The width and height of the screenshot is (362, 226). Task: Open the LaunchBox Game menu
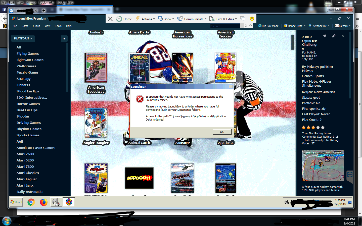coord(25,26)
